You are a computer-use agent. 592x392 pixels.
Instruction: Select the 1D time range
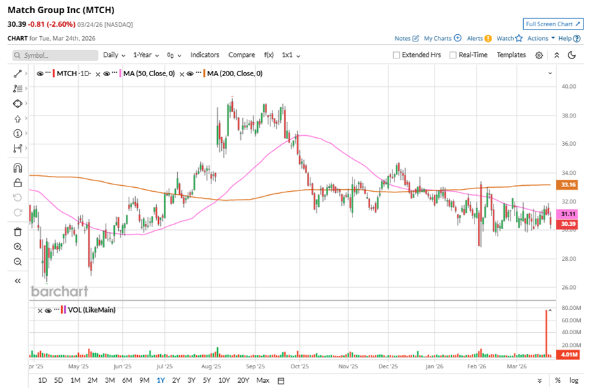click(42, 380)
